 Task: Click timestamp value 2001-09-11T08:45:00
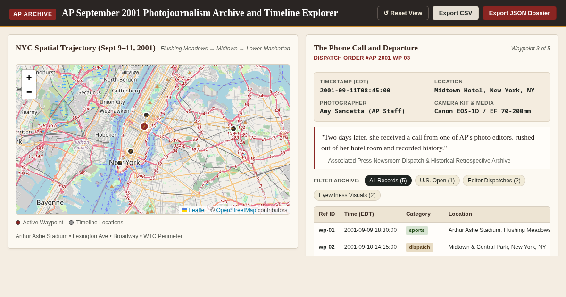(x=355, y=91)
